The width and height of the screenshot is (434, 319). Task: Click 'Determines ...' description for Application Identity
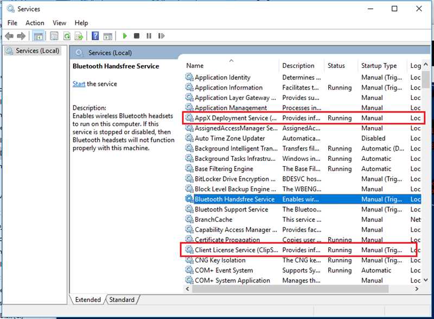(302, 77)
